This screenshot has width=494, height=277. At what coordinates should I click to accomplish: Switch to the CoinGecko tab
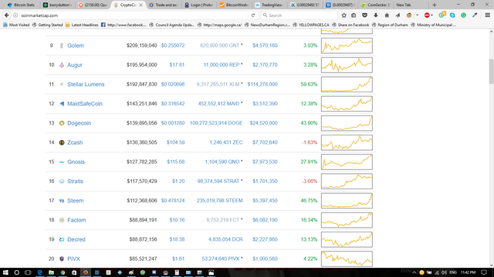pos(376,5)
